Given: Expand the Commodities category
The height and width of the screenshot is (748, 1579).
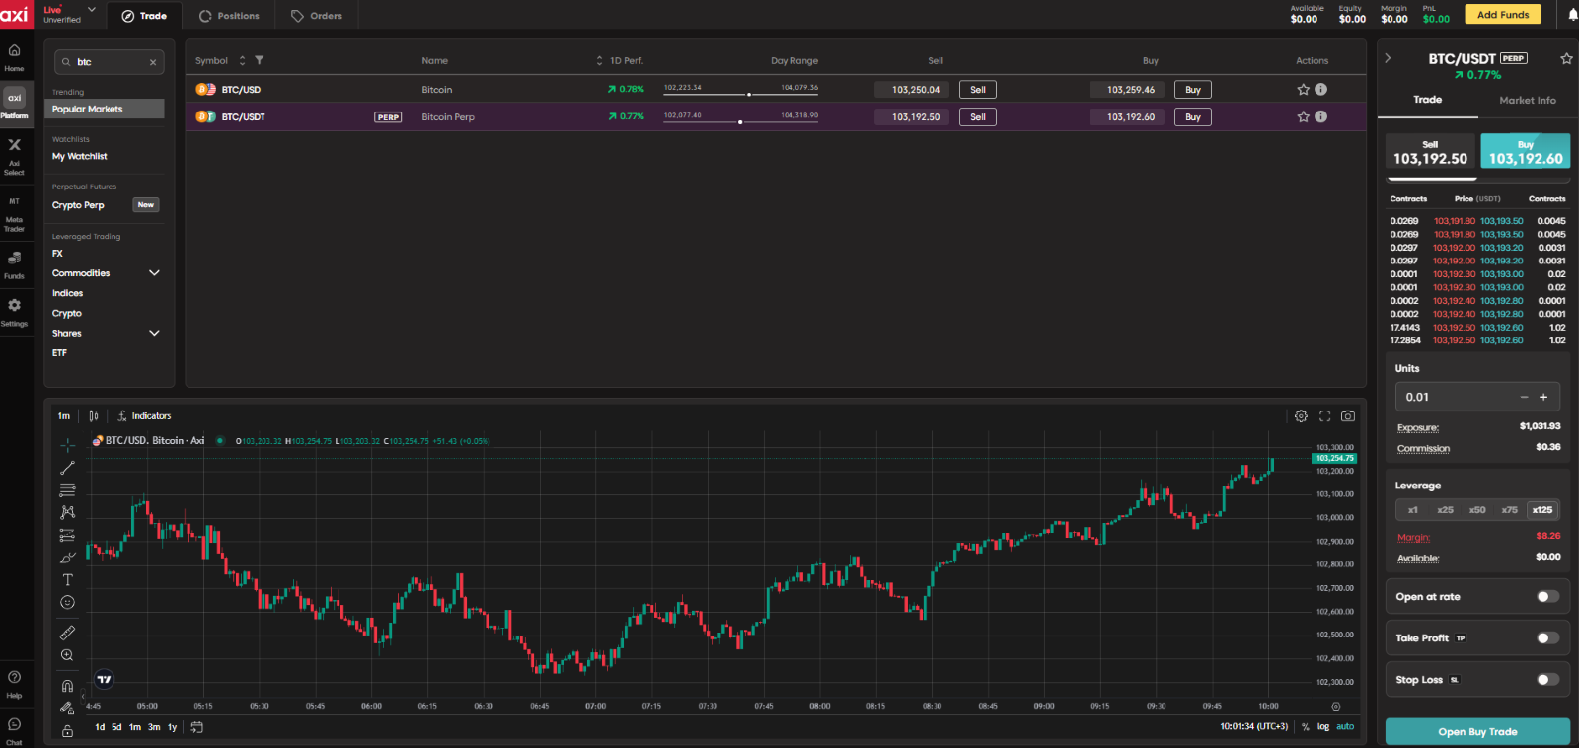Looking at the screenshot, I should point(154,273).
